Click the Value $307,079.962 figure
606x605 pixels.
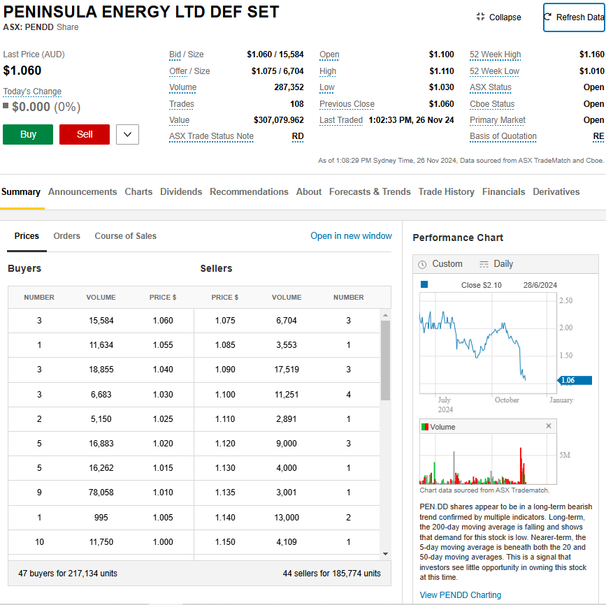click(x=279, y=120)
